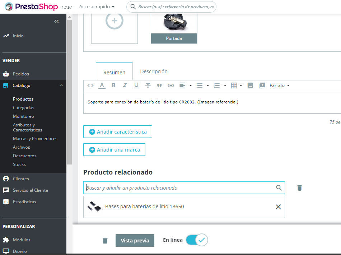Click Añadir característica button
Image resolution: width=341 pixels, height=255 pixels.
tap(118, 132)
